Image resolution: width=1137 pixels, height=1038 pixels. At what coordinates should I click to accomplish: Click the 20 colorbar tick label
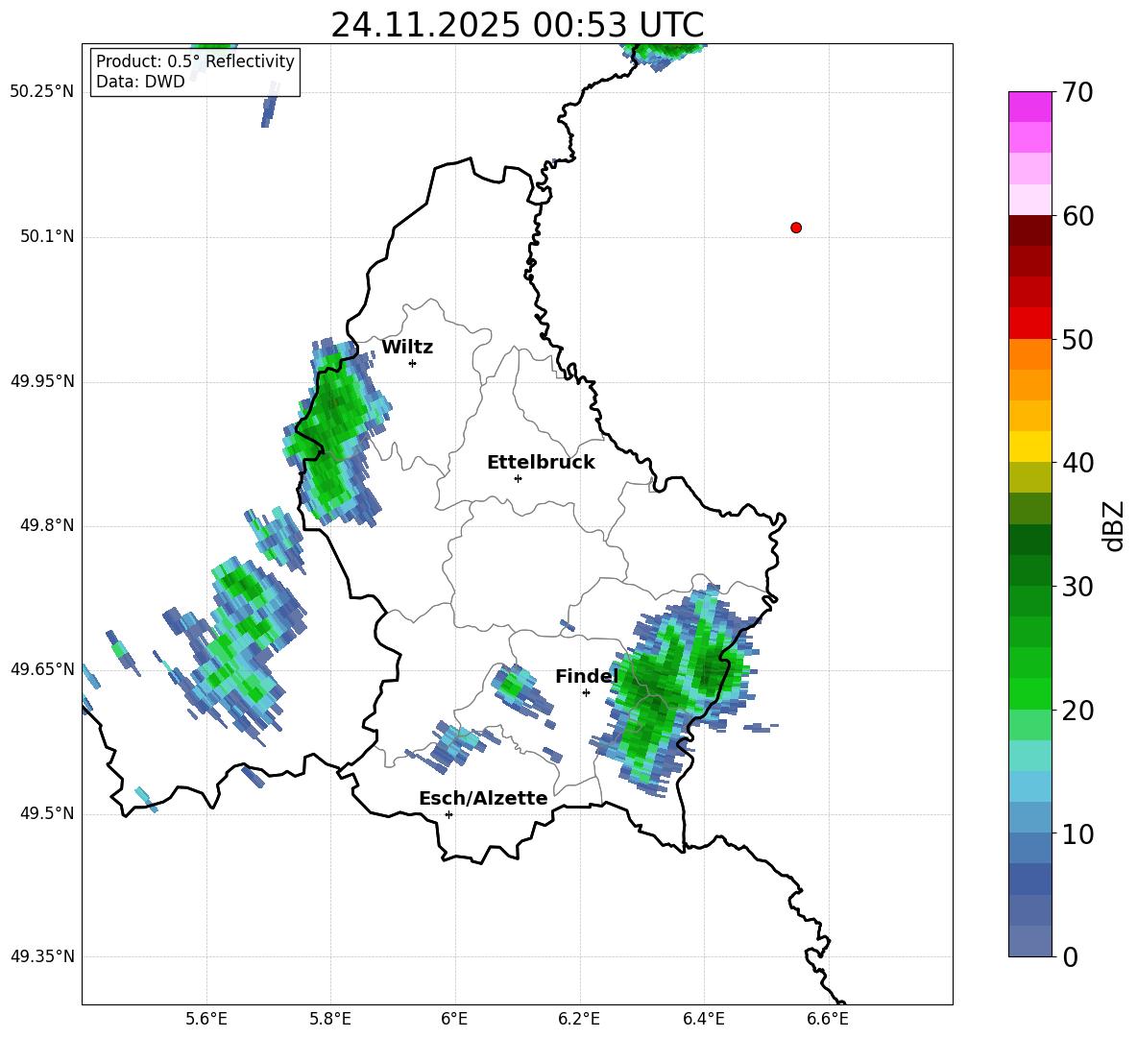pyautogui.click(x=1077, y=711)
